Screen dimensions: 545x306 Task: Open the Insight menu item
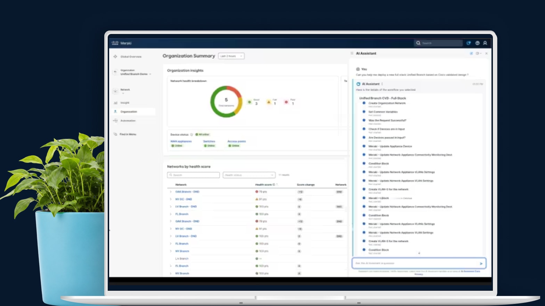[x=125, y=103]
